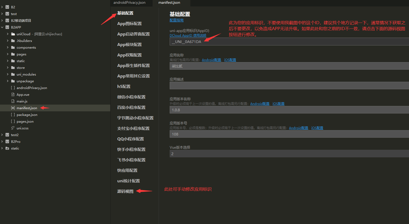This screenshot has height=224, width=409.
Task: Open the 配置指南 link
Action: (x=176, y=20)
